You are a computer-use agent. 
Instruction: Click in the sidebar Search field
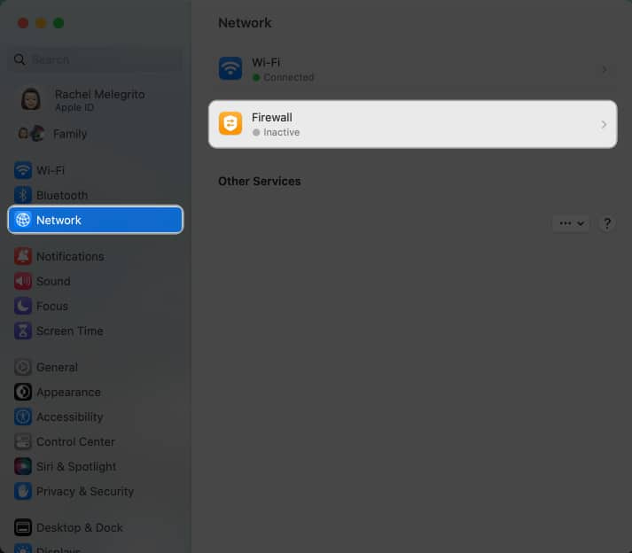[98, 59]
